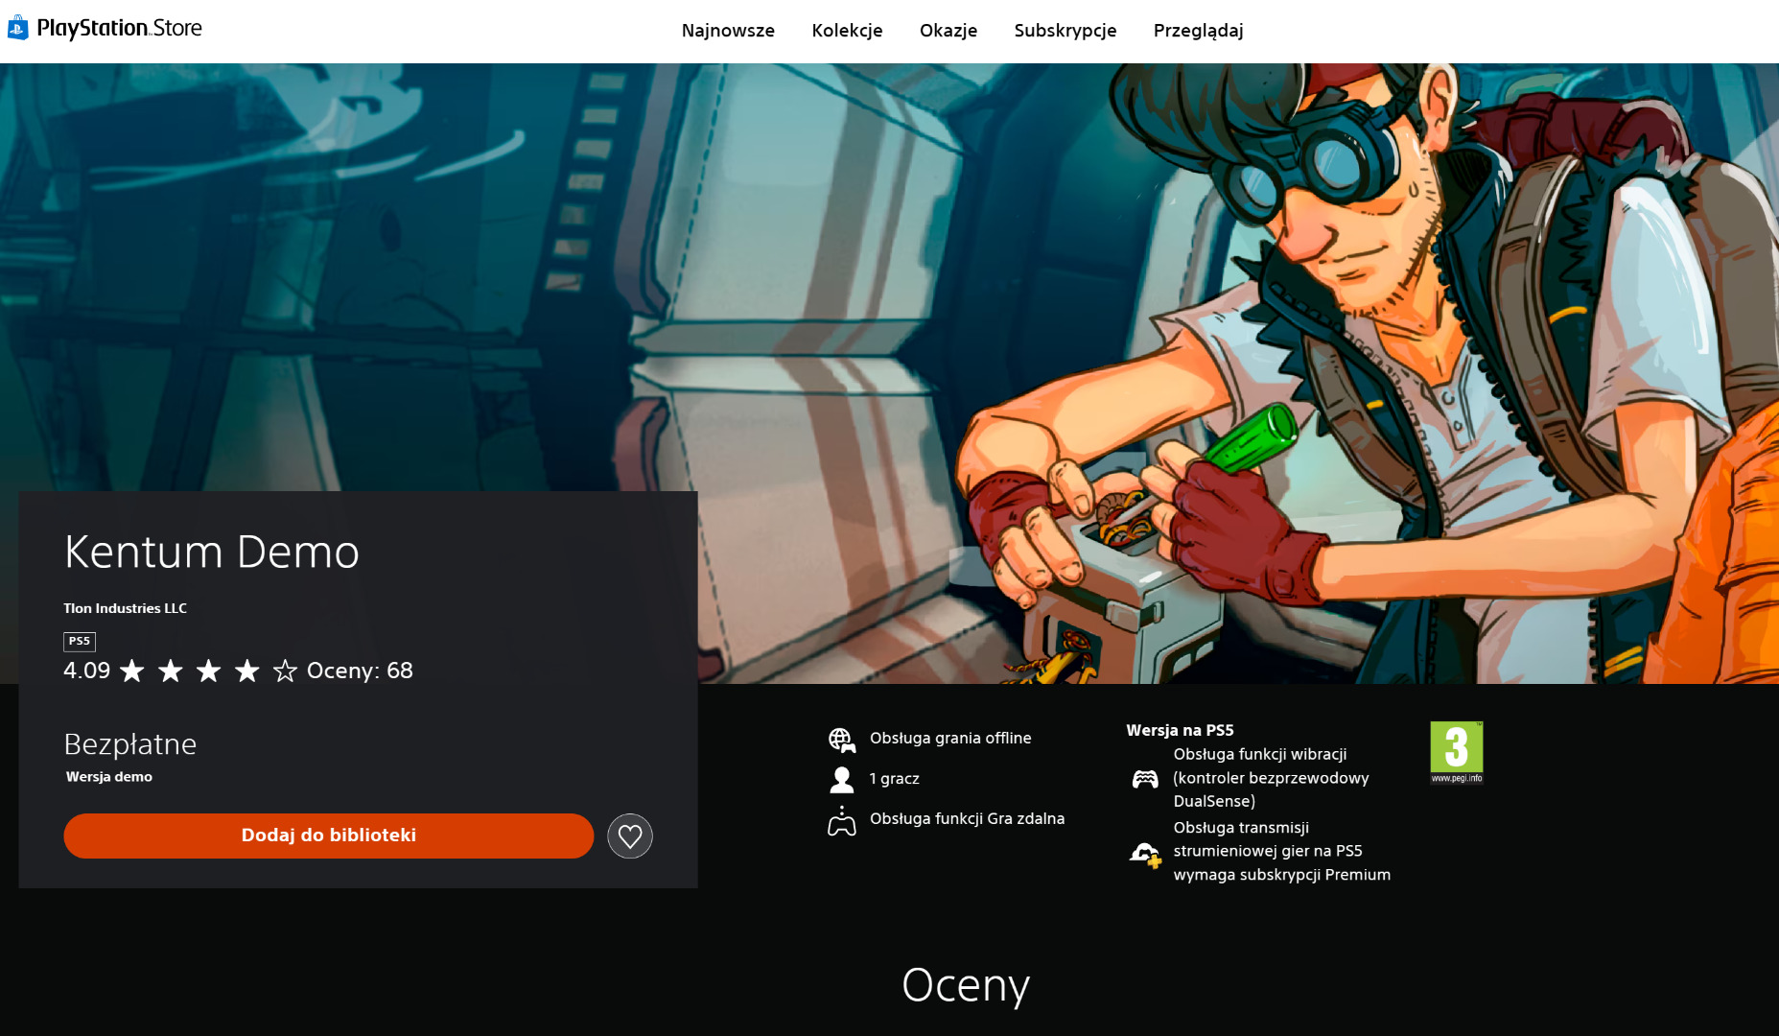The height and width of the screenshot is (1036, 1779).
Task: Go to the Okazje section
Action: pyautogui.click(x=948, y=31)
